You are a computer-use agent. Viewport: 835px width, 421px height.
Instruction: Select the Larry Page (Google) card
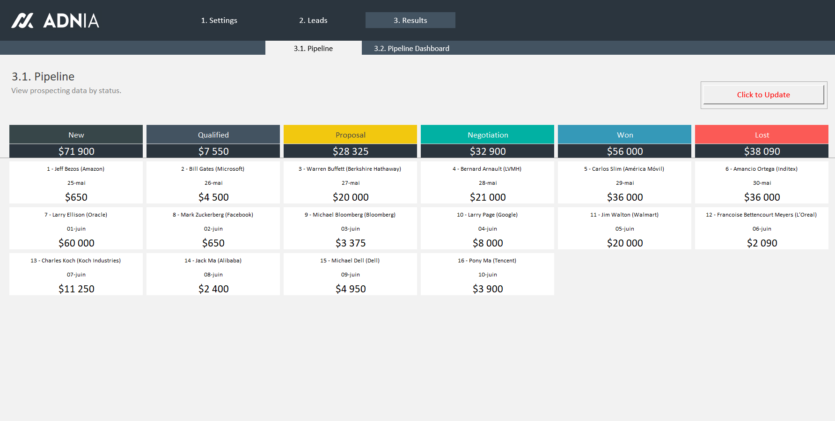coord(487,228)
